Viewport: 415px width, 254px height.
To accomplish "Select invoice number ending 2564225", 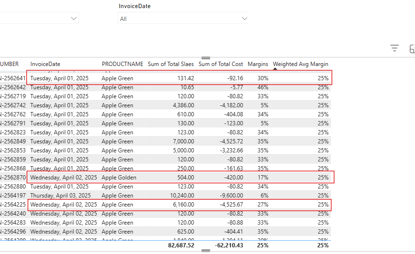I will [x=13, y=205].
